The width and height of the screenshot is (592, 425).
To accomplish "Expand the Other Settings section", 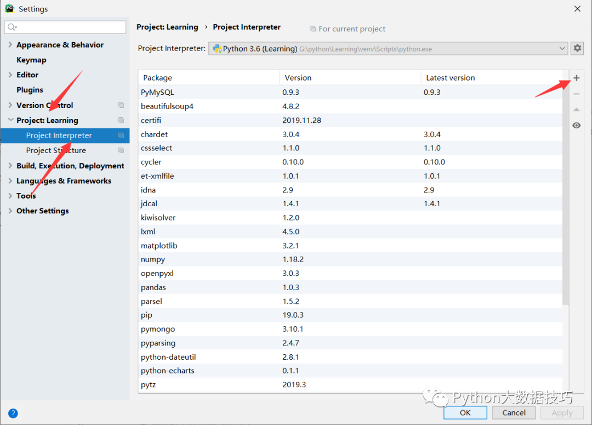I will 10,211.
